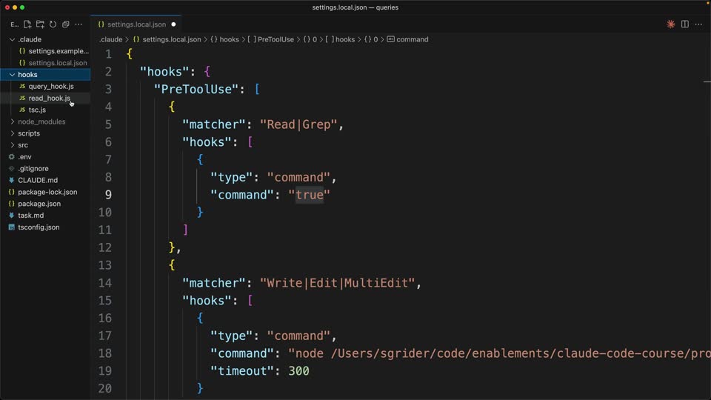711x400 pixels.
Task: Click the unsaved dot on settings.local.json tab
Action: [173, 24]
